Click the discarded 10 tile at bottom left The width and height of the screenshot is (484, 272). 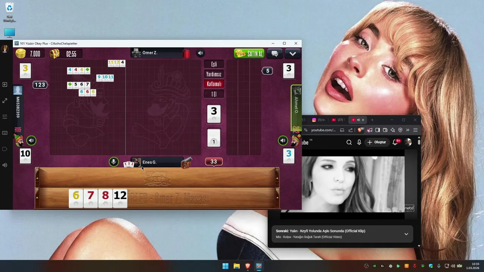pyautogui.click(x=25, y=156)
